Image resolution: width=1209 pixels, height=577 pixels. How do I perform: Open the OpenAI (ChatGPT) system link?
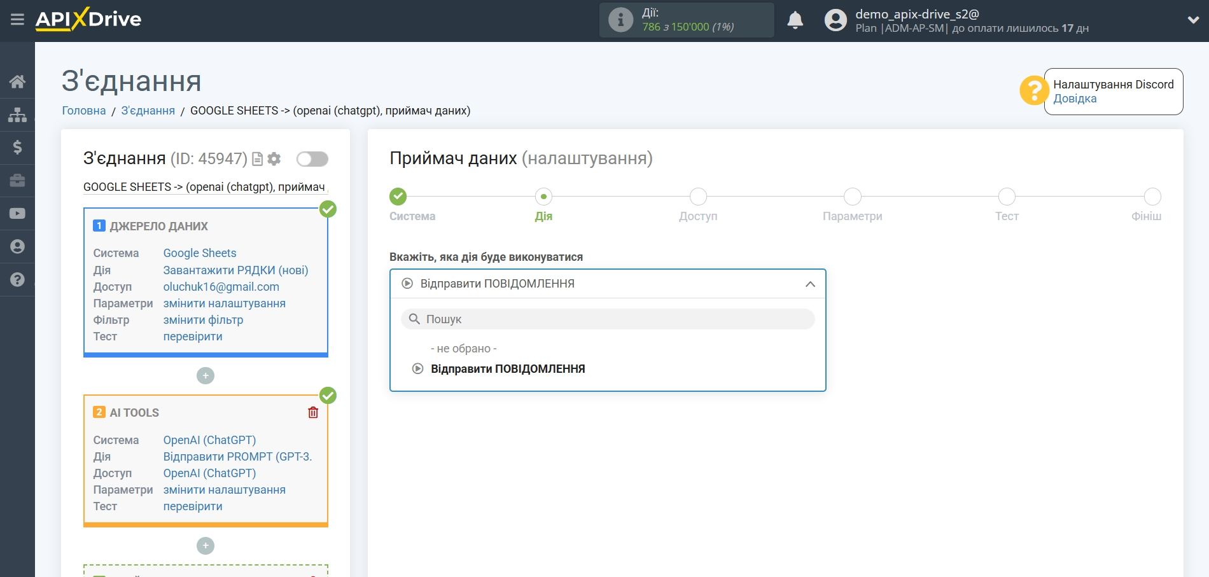click(x=209, y=440)
